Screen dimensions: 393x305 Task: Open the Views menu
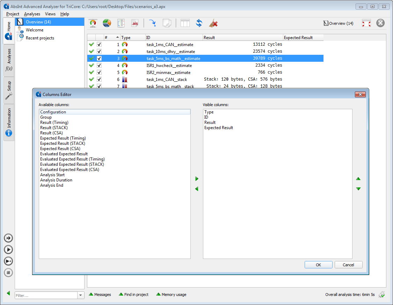(x=50, y=14)
